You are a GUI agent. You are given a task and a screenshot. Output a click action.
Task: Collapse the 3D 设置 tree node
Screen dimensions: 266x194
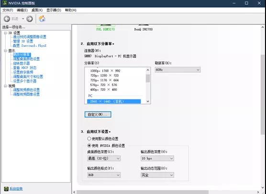point(5,33)
